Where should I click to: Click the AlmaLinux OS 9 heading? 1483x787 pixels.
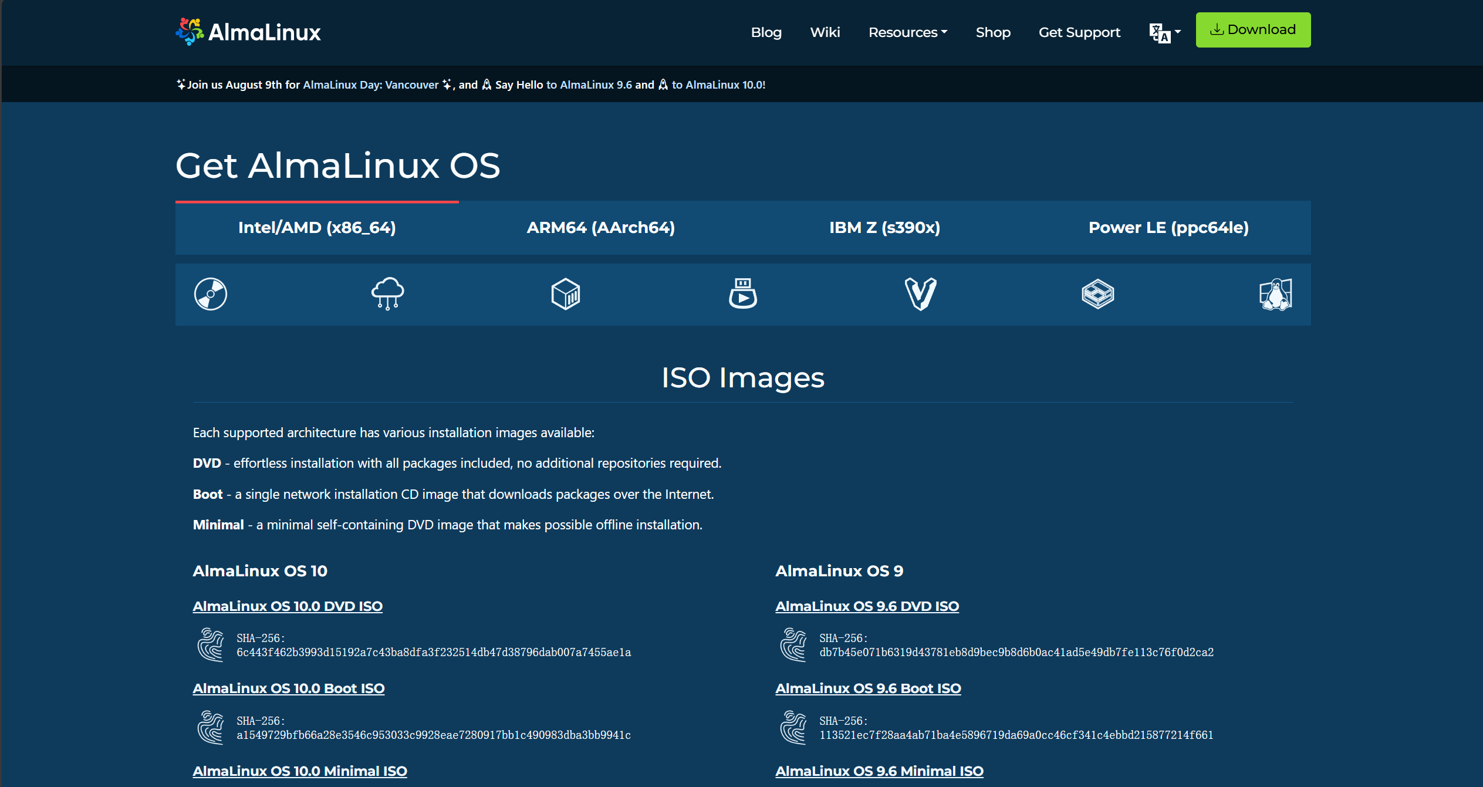[x=839, y=571]
